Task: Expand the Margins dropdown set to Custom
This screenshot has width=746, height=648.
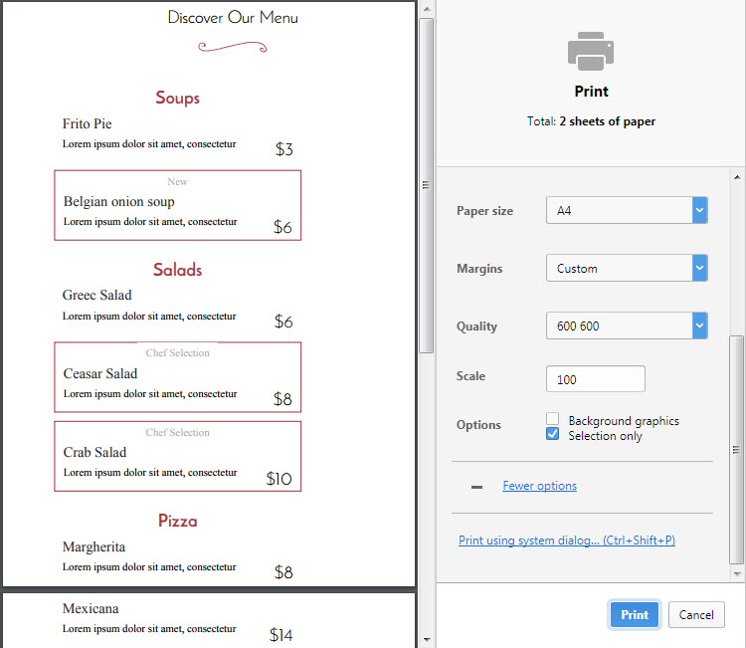Action: point(627,269)
